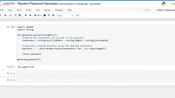Cut selected cells with the scissors icon

(x=11, y=15)
